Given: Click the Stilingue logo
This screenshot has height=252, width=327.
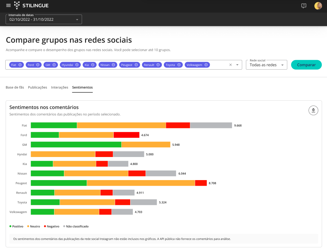Looking at the screenshot, I should pos(31,6).
